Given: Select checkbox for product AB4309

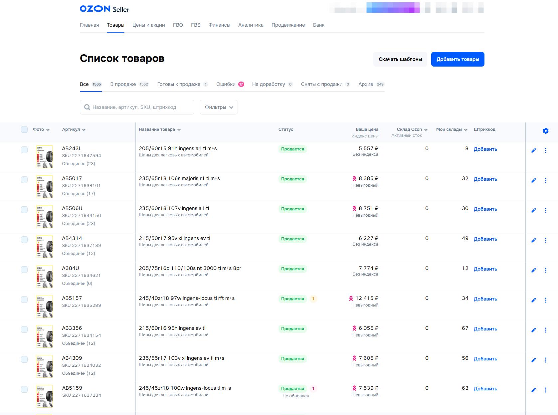Looking at the screenshot, I should (x=24, y=359).
